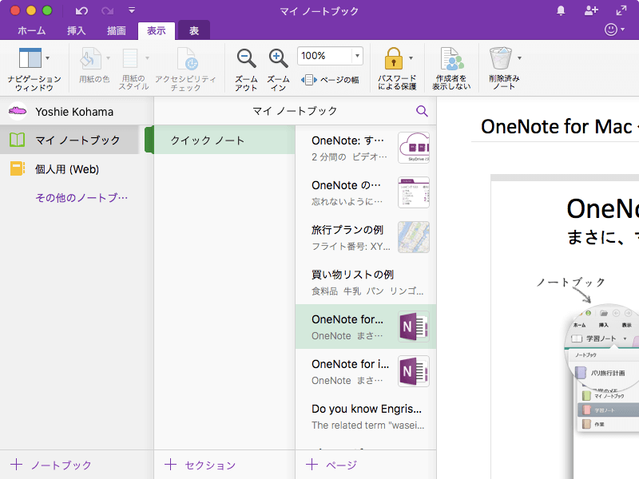Expand the 用紙のスタイル dropdown arrow

[x=147, y=58]
